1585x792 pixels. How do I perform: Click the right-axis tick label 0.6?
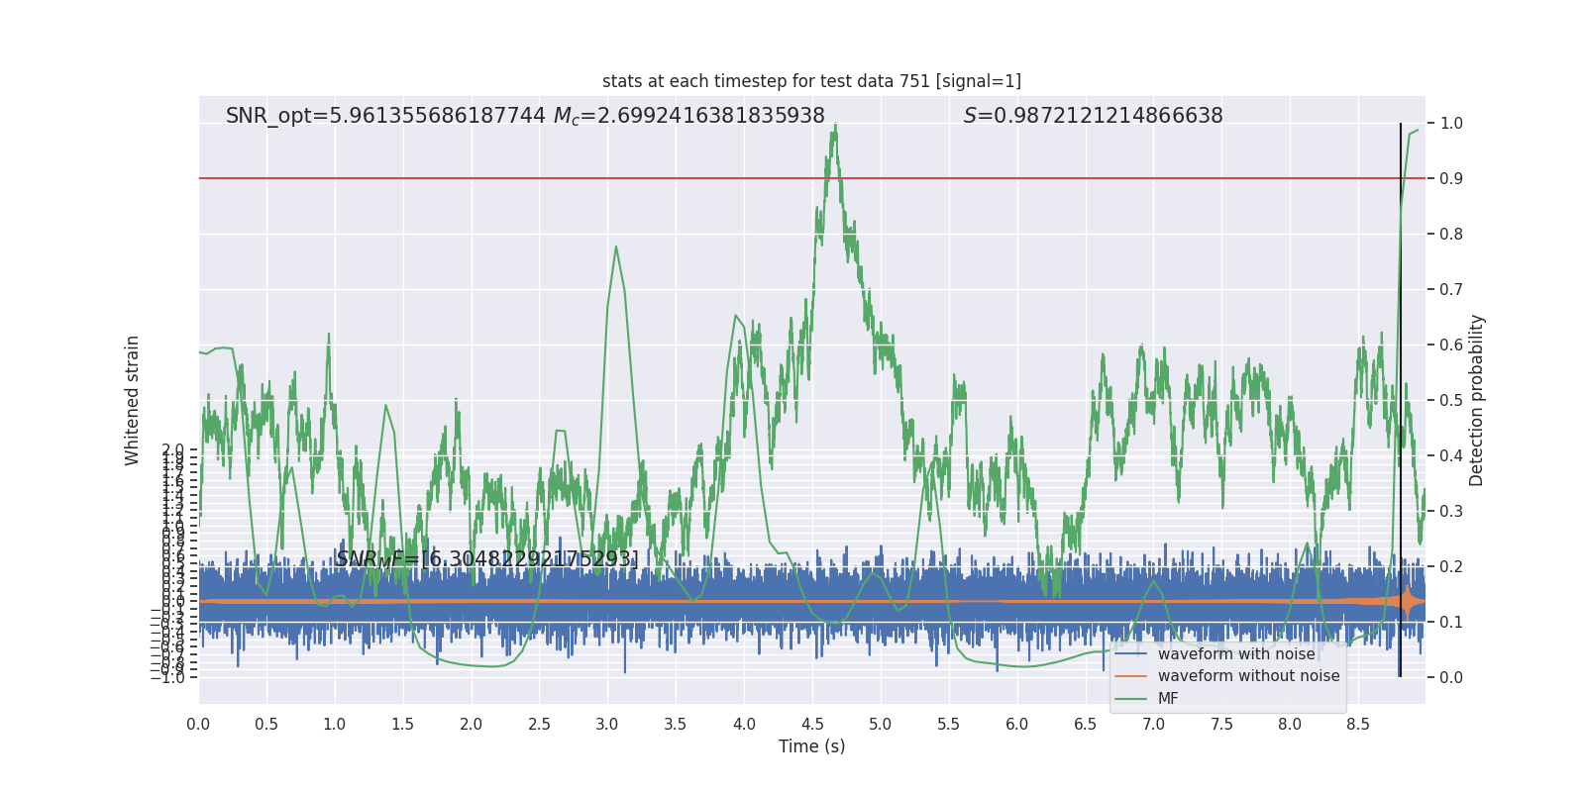[x=1451, y=346]
